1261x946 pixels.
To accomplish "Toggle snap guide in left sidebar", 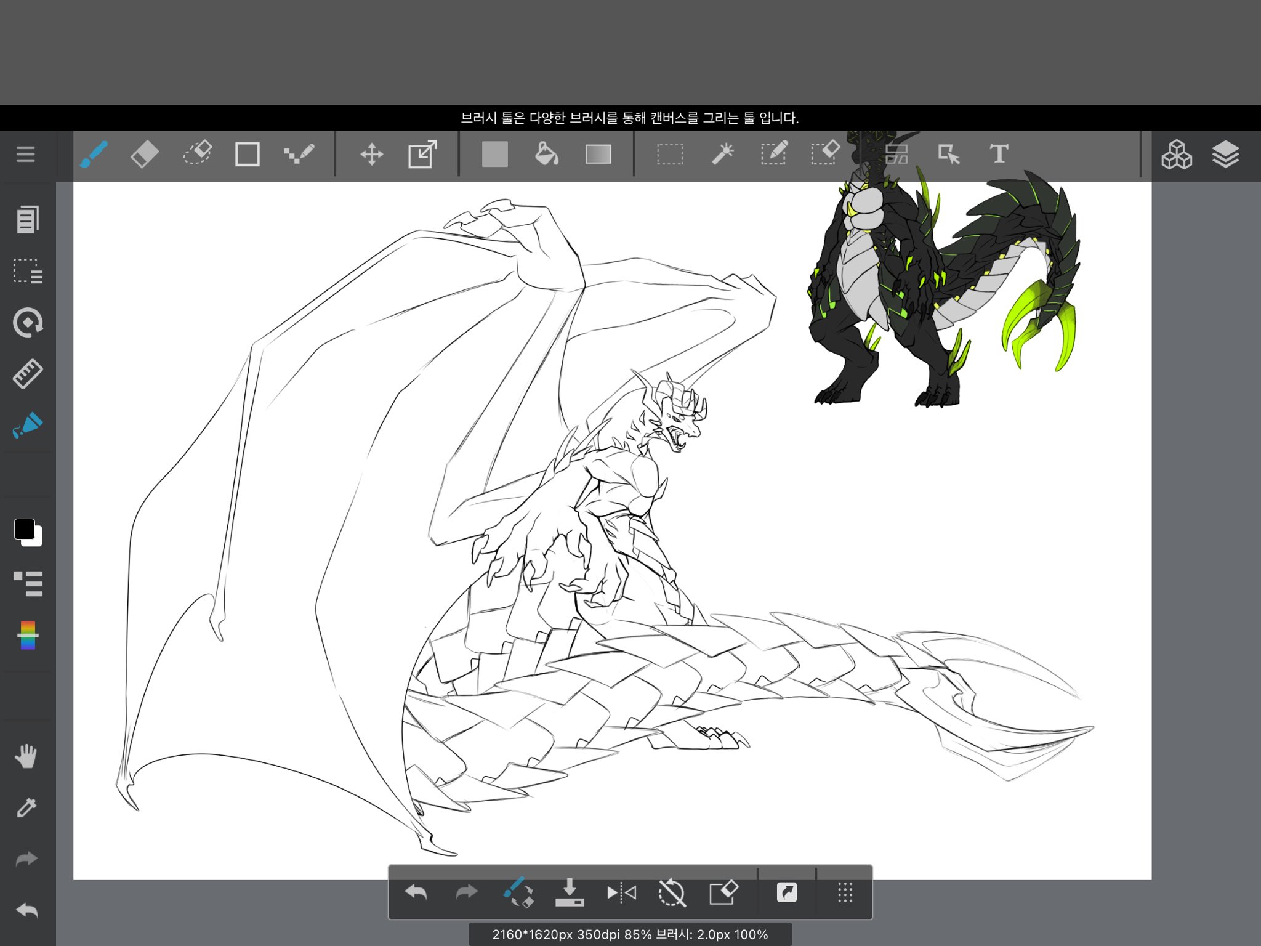I will pos(27,373).
